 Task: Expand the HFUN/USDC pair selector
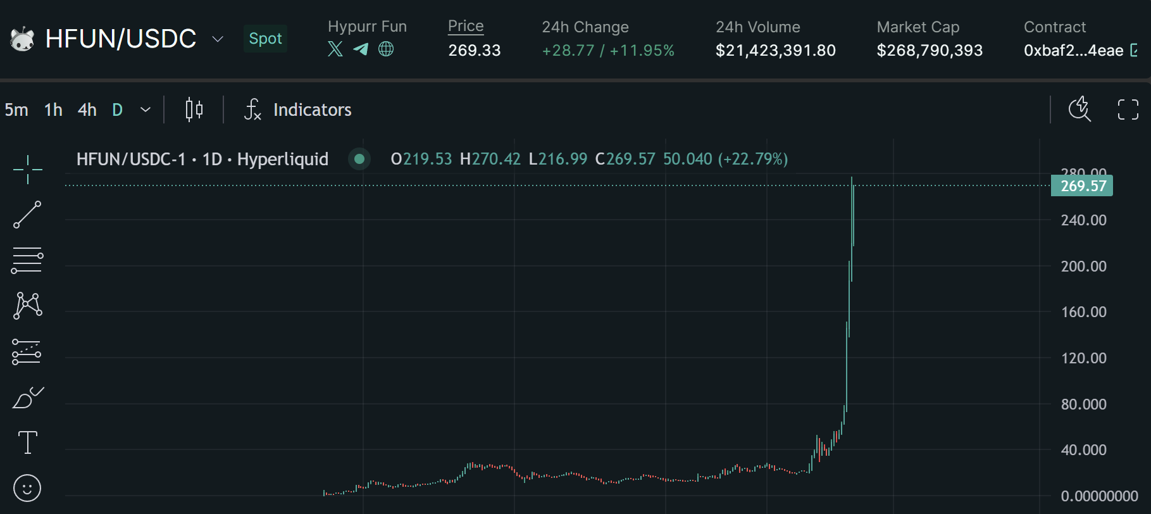[218, 39]
